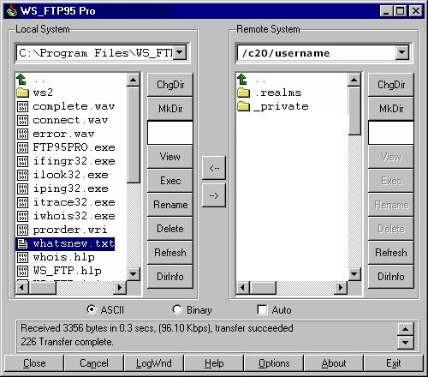
Task: Click the FTP95PRO.exe binary file icon
Action: [22, 147]
